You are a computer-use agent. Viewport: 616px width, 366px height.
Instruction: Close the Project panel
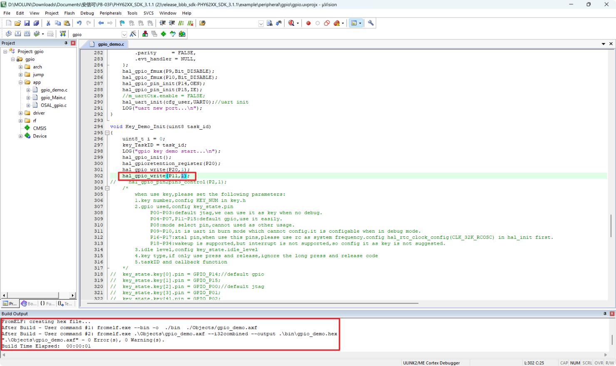coord(73,43)
